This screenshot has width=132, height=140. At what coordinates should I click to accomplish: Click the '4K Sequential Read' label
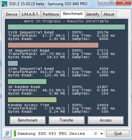29,50
